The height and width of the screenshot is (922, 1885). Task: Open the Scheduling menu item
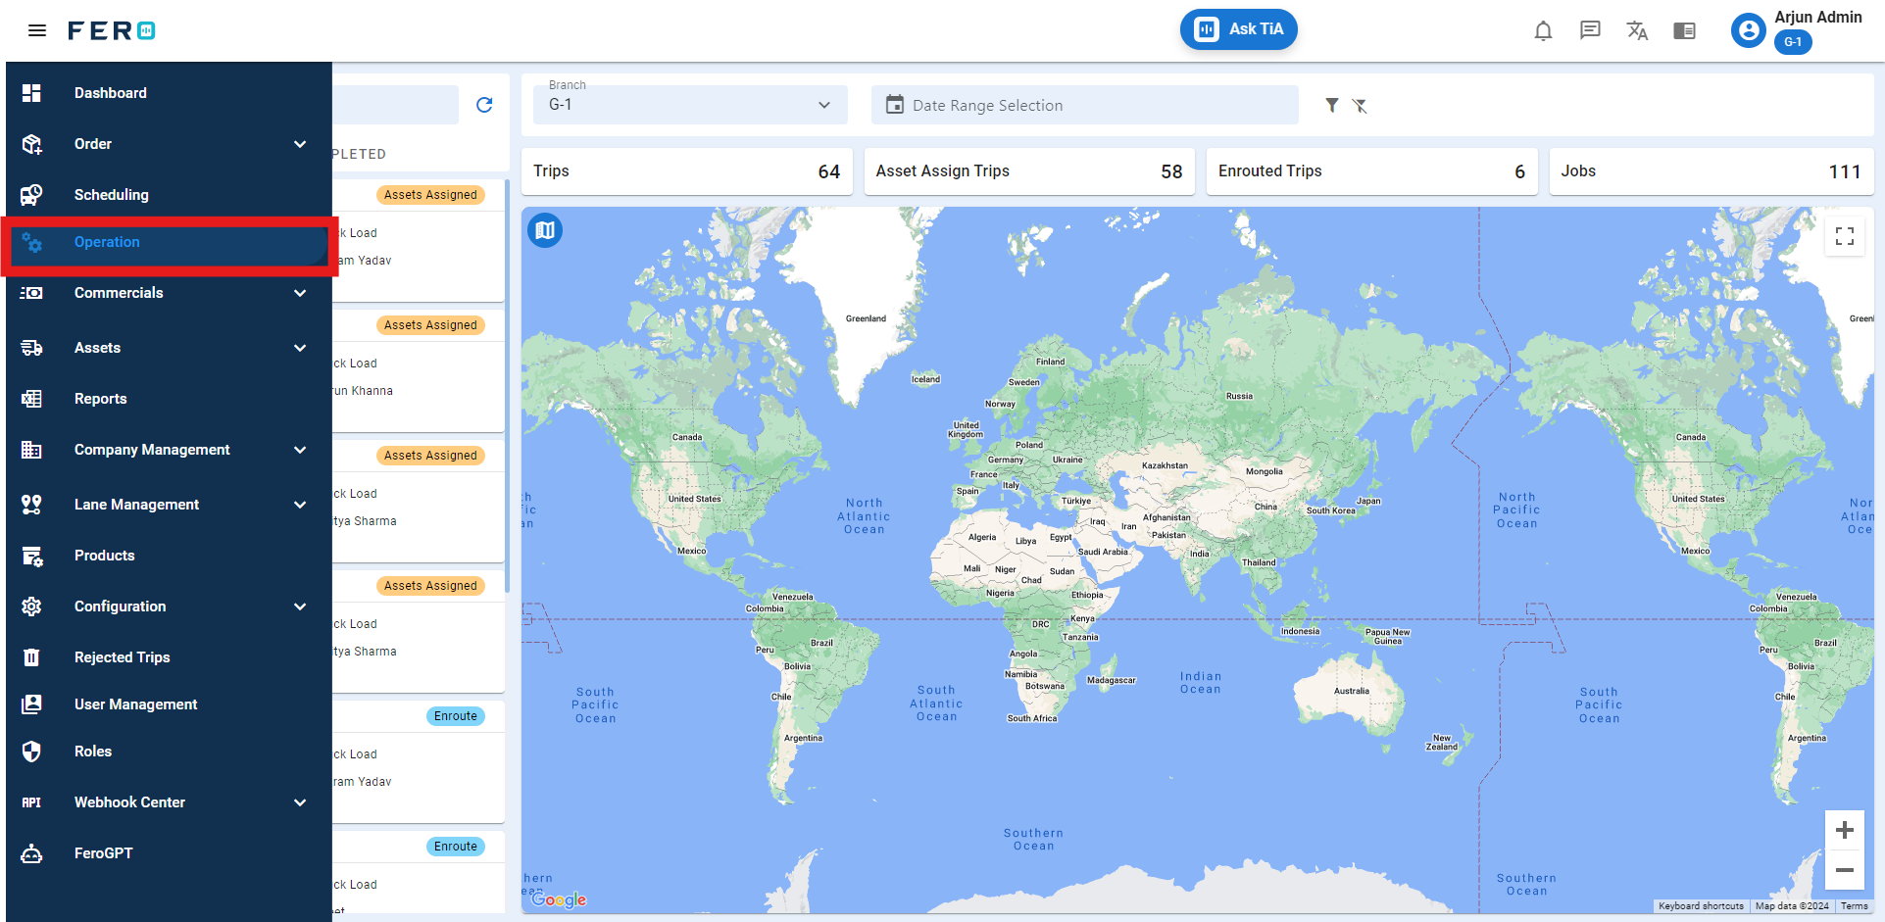pyautogui.click(x=169, y=195)
